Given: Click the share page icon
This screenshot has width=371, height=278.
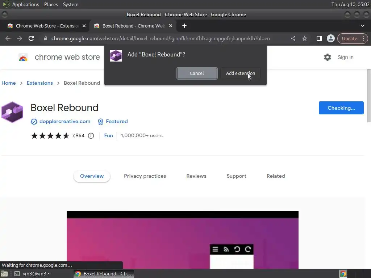Looking at the screenshot, I should point(293,38).
